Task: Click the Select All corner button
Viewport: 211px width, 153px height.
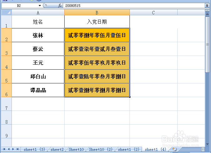Action: click(x=7, y=12)
